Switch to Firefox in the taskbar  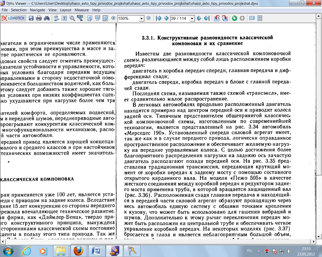tap(78, 251)
